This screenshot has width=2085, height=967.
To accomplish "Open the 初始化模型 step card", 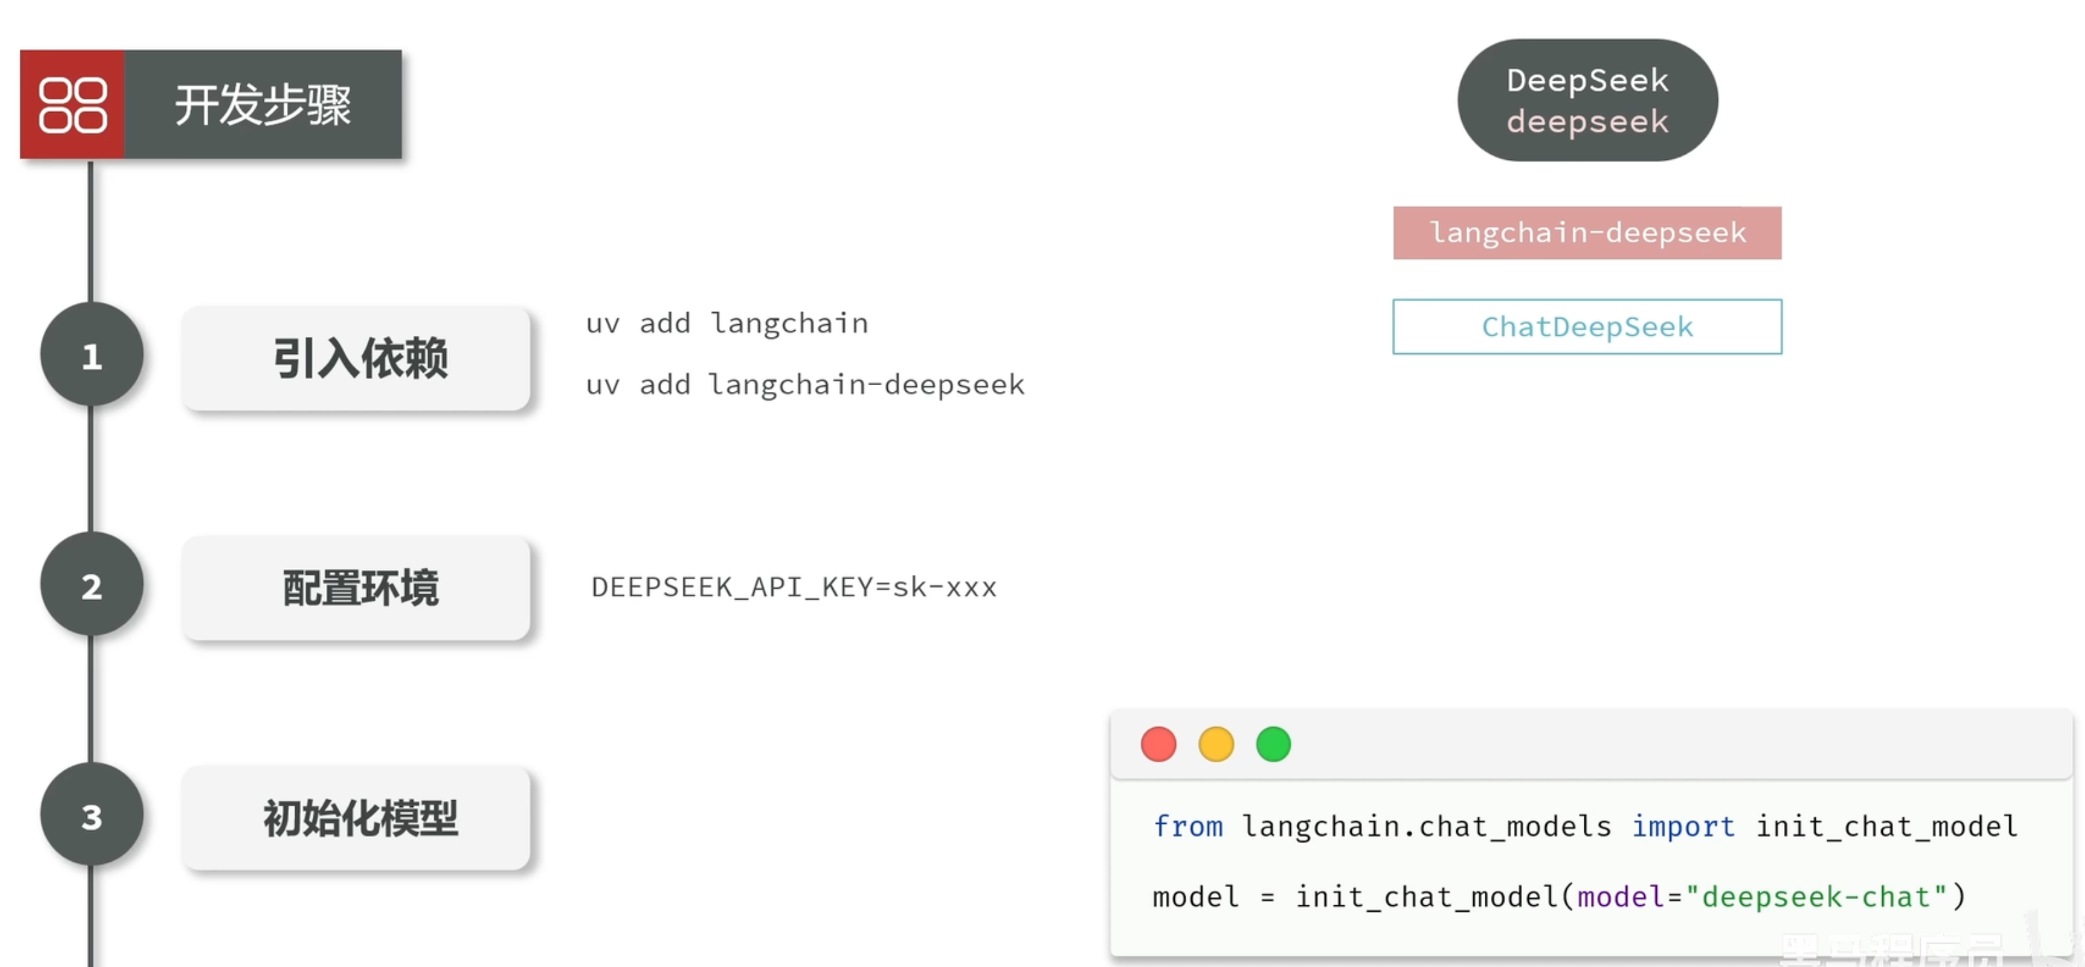I will pos(356,818).
